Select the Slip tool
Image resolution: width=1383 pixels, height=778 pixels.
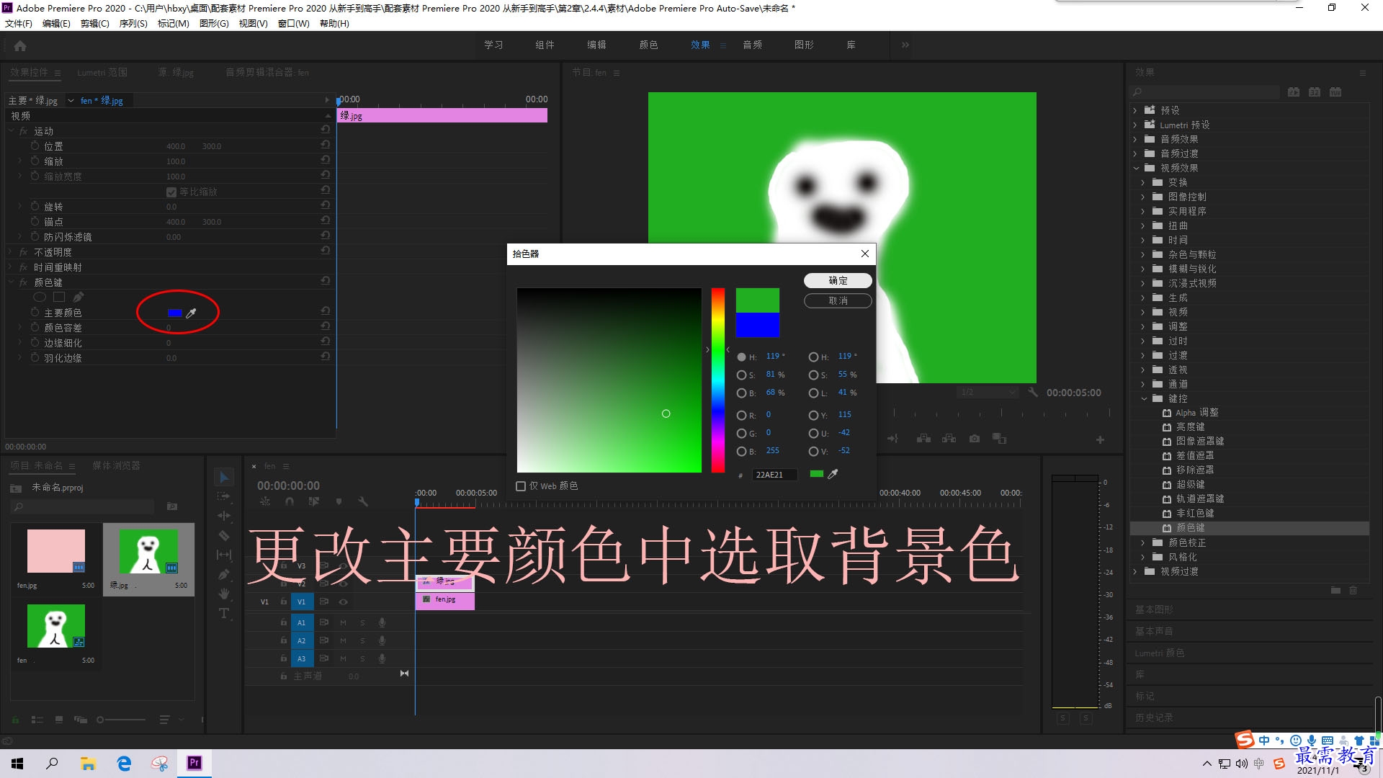pyautogui.click(x=224, y=555)
